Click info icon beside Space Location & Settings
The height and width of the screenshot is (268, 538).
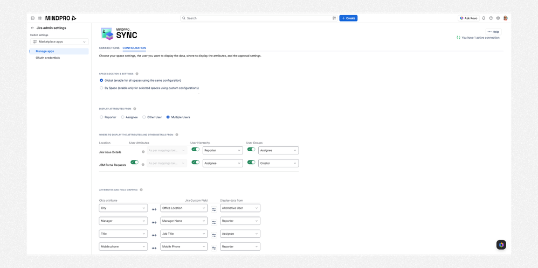pos(137,74)
